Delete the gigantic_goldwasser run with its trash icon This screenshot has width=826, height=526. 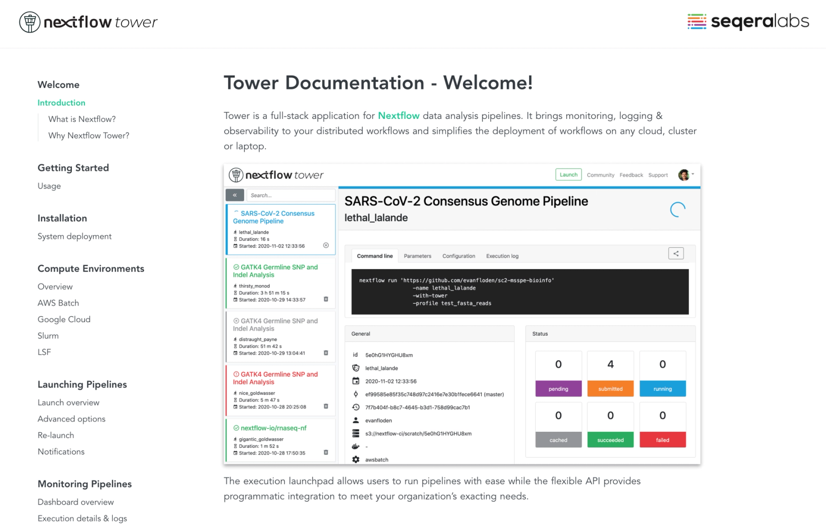click(x=326, y=453)
